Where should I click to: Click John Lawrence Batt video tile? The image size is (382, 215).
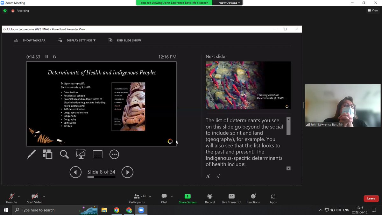(x=343, y=105)
